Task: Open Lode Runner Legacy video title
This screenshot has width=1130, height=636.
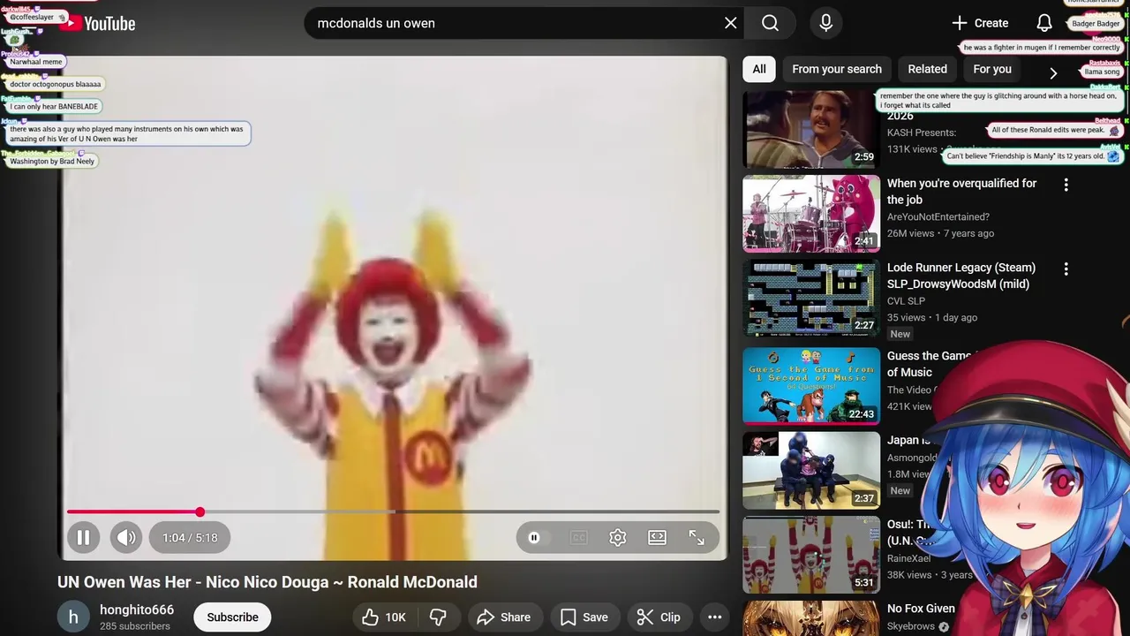Action: [x=961, y=276]
